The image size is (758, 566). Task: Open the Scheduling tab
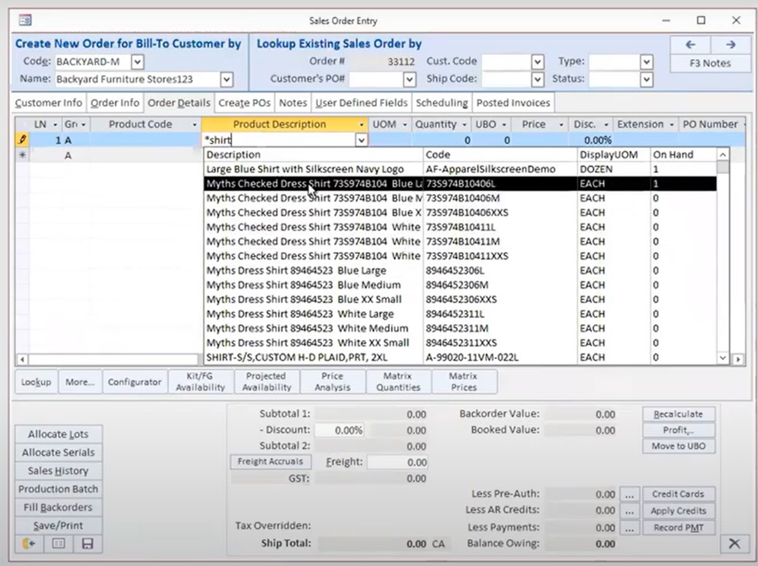441,103
